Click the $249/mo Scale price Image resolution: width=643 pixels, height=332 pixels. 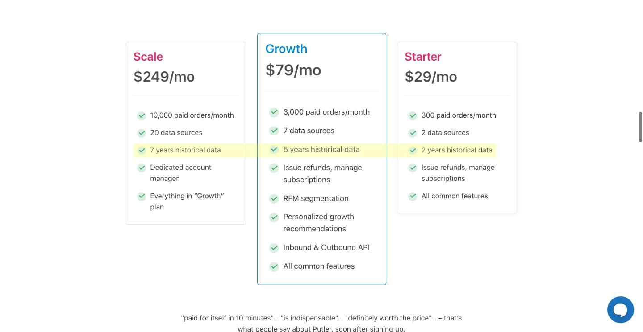[x=164, y=77]
